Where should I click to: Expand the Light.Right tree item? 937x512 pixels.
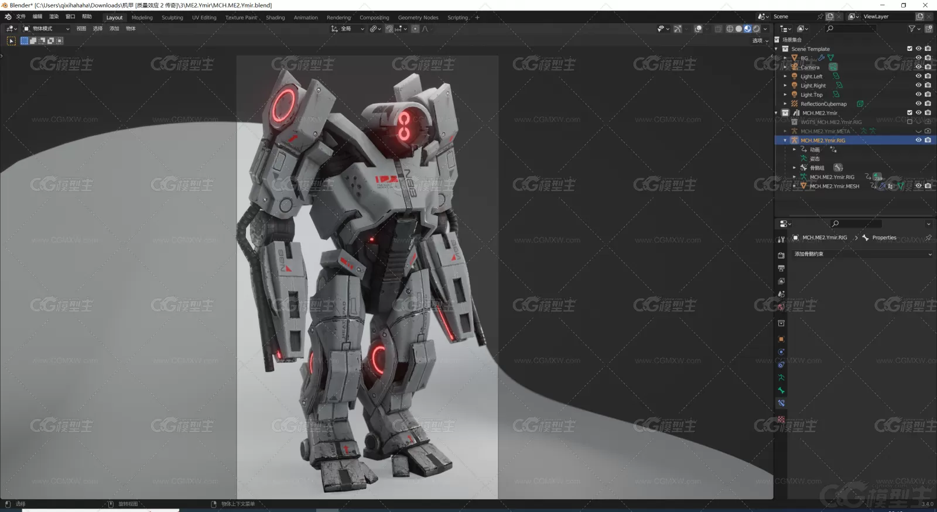pos(785,85)
